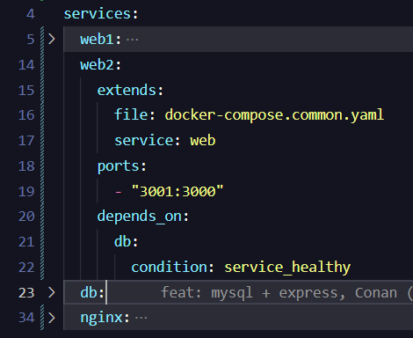This screenshot has height=338, width=413.
Task: Click line number 23 in gutter
Action: [26, 292]
